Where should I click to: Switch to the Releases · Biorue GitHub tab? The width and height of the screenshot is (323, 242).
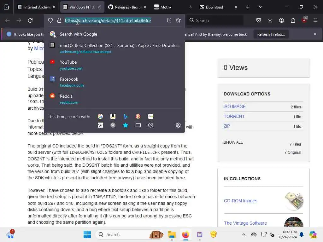coord(128,7)
